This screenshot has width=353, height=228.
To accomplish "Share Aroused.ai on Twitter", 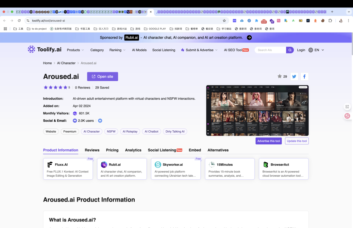I will click(294, 76).
